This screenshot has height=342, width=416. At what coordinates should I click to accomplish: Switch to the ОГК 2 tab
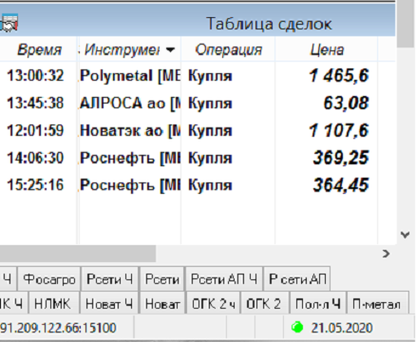tap(264, 304)
